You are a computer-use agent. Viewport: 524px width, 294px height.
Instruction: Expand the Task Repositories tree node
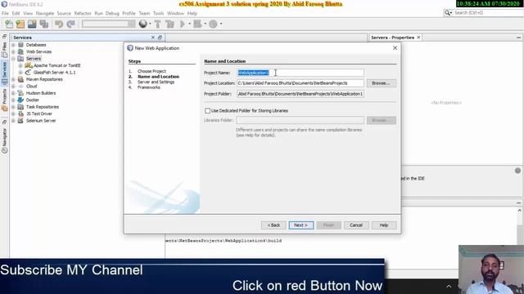click(x=13, y=107)
